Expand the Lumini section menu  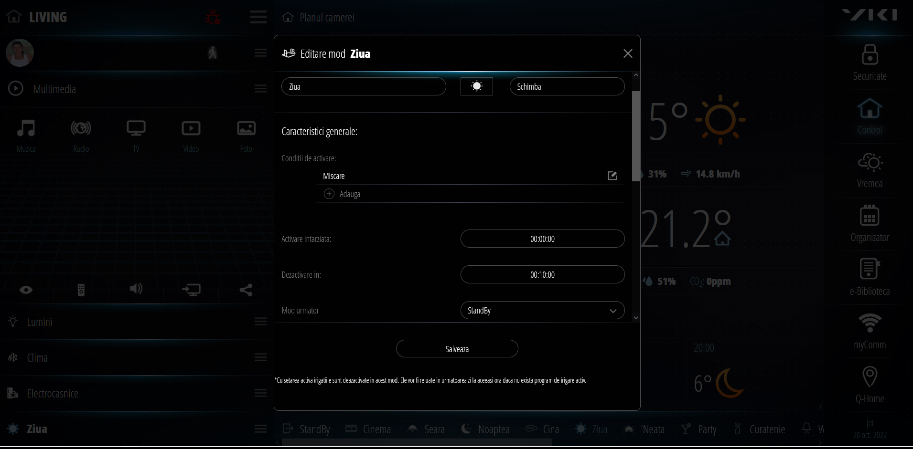260,322
